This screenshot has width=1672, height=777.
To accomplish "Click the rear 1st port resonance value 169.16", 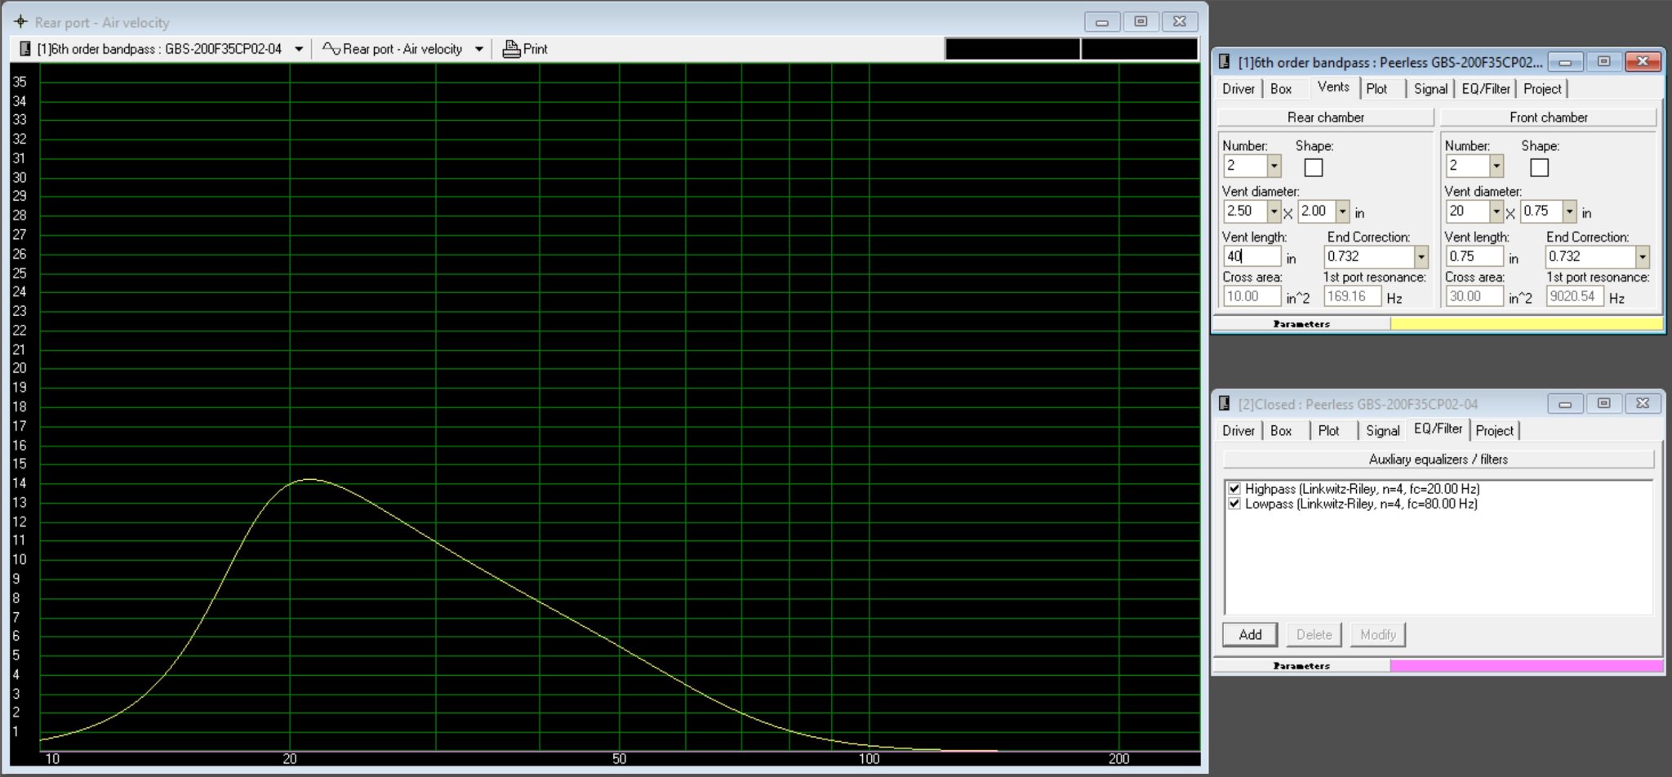I will (1353, 296).
